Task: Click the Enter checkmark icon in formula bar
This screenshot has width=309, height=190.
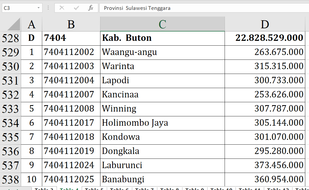Action: pos(76,8)
